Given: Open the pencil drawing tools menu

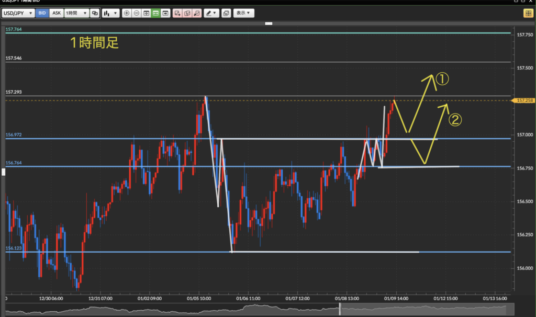Looking at the screenshot, I should click(x=211, y=13).
